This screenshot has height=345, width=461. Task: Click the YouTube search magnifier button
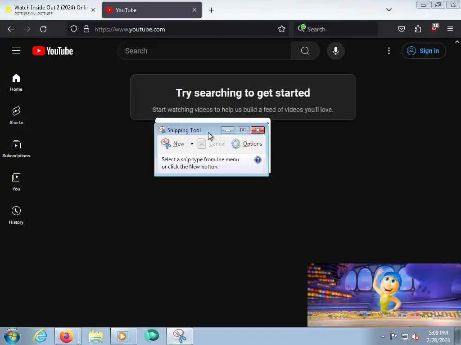pyautogui.click(x=305, y=51)
